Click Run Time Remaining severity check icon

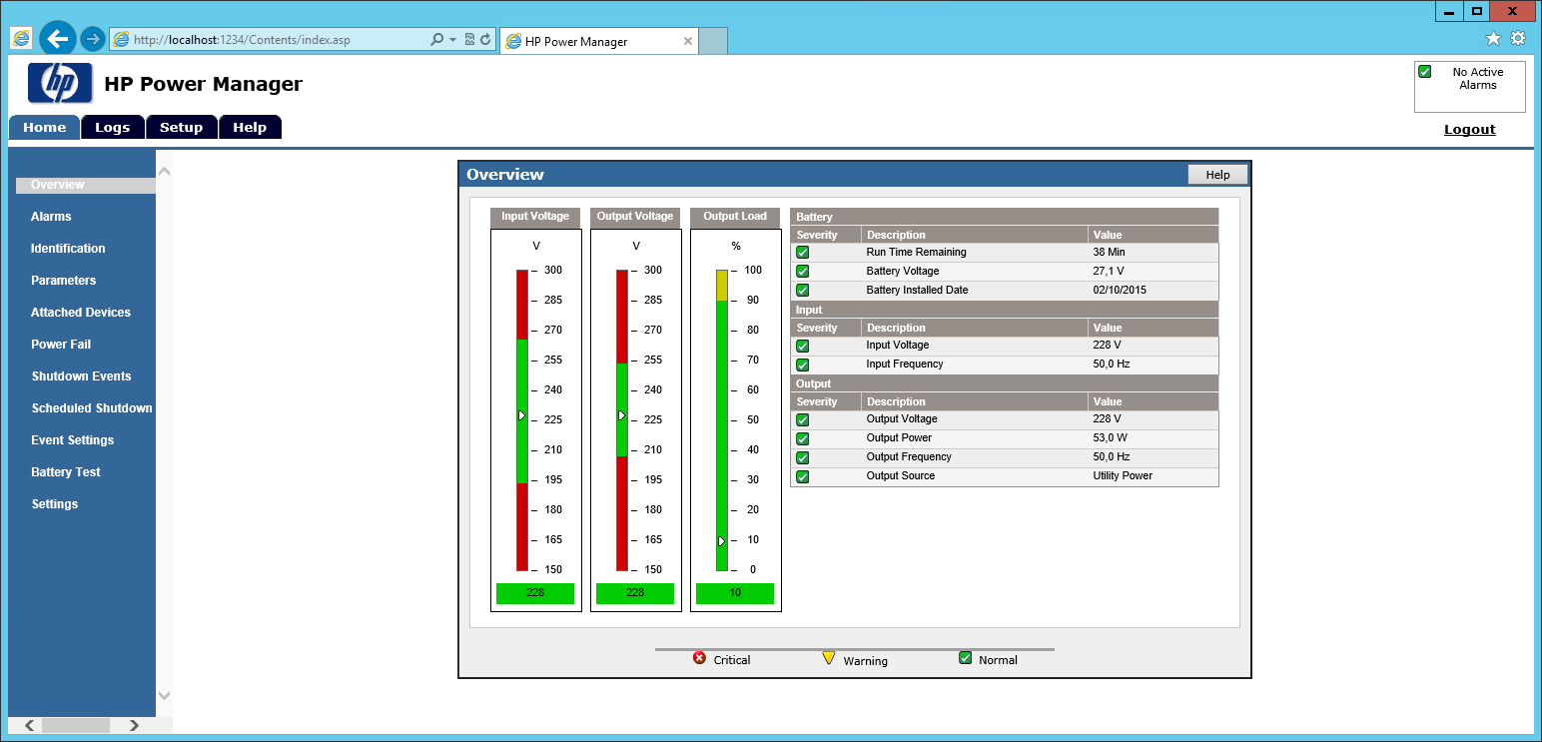802,253
